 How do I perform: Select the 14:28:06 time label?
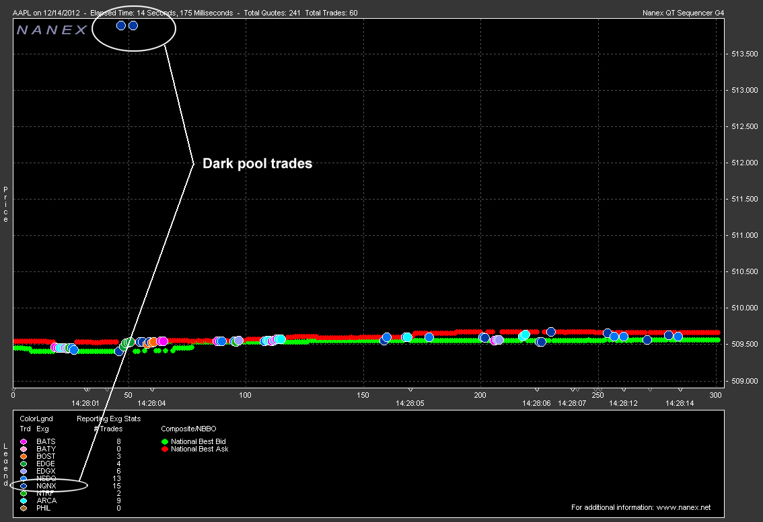tap(536, 403)
